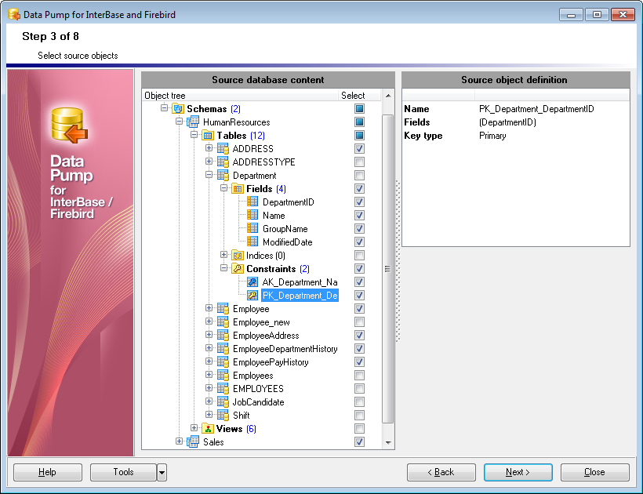Collapse the Fields (4) node
The image size is (643, 494).
pyautogui.click(x=224, y=188)
